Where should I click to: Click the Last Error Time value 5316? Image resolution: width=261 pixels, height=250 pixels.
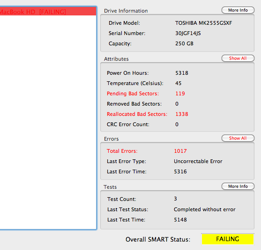click(x=180, y=171)
